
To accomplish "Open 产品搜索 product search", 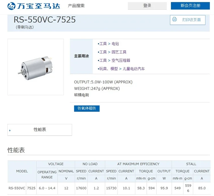I will point(76,6).
